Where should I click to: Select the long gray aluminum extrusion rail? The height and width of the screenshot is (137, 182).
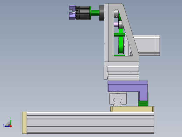(90, 123)
